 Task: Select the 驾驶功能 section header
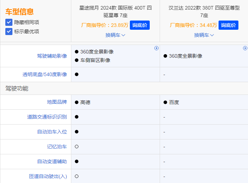17,88
